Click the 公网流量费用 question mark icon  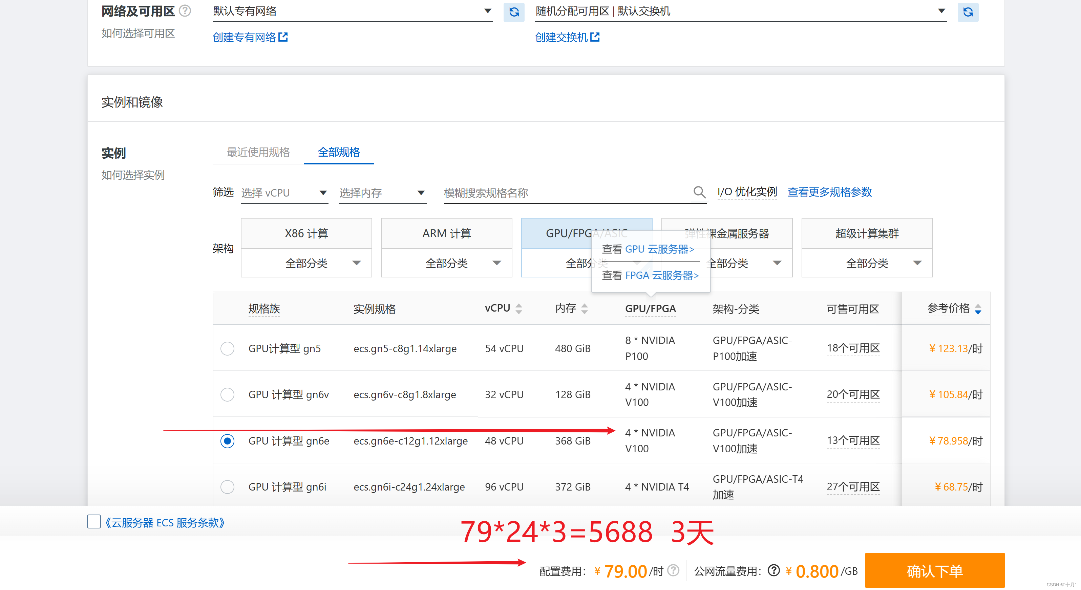tap(773, 570)
